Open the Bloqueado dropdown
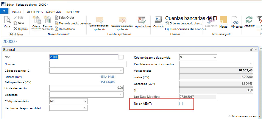Screen dimensions: 262x119 121,95
